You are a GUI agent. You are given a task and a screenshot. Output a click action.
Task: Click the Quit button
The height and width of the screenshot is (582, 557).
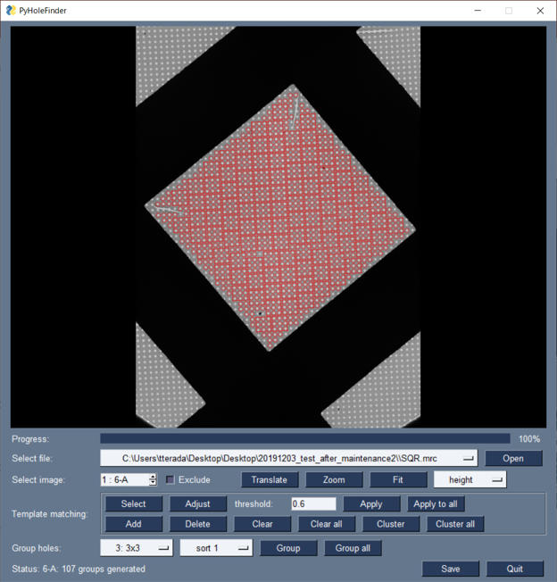coord(515,569)
